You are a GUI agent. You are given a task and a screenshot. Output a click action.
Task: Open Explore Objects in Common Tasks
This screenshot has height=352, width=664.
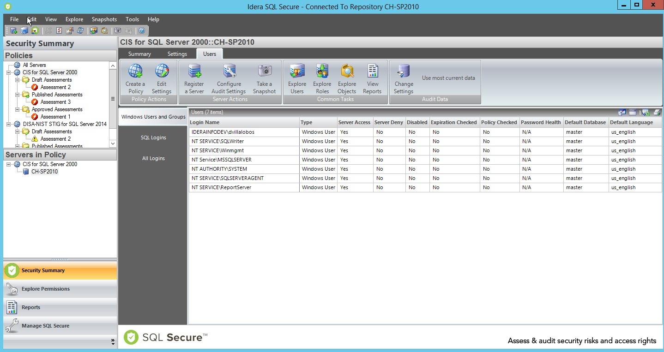[347, 79]
